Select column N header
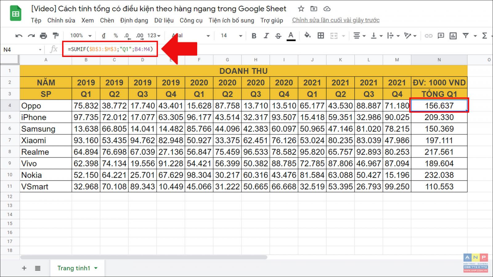 [439, 60]
